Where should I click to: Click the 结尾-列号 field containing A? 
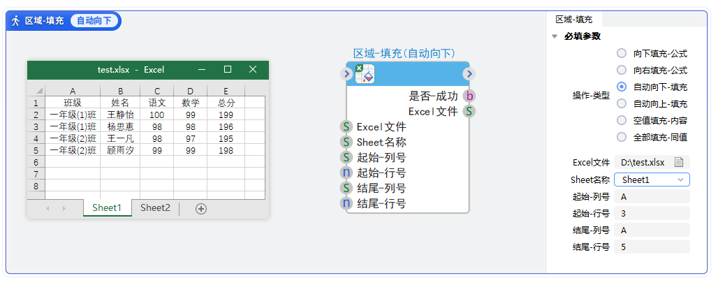tap(652, 230)
